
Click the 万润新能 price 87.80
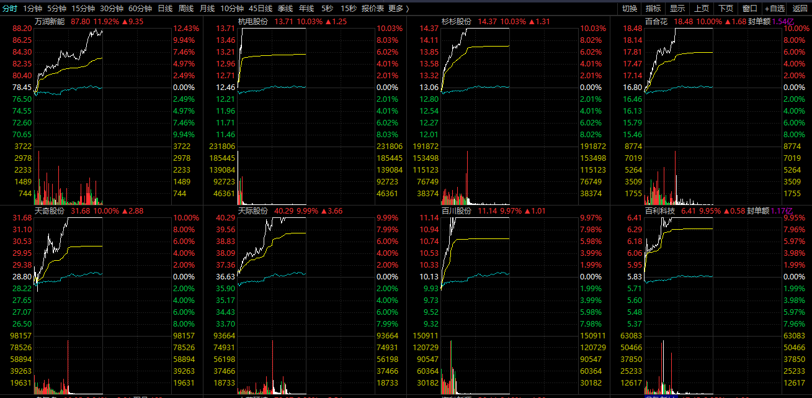81,21
